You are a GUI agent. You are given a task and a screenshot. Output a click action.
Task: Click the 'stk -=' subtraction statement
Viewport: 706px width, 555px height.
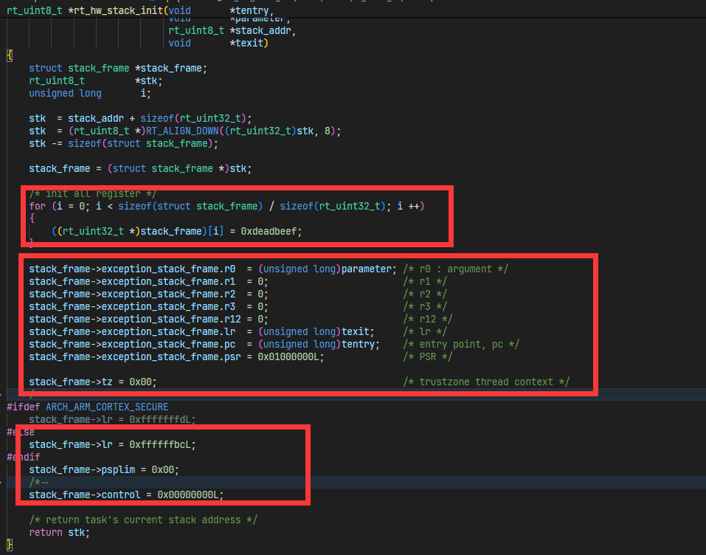click(123, 143)
